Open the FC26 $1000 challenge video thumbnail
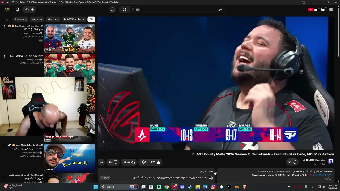Viewport: 340px width, 191px height. [x=70, y=38]
